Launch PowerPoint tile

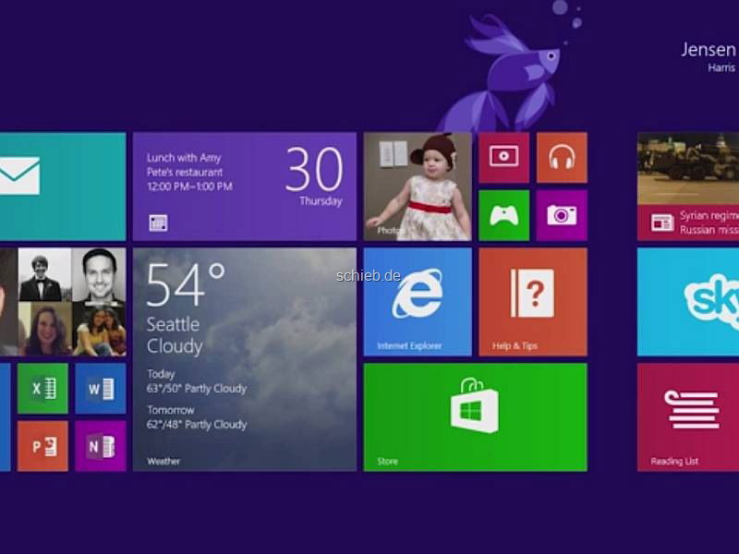[x=42, y=446]
